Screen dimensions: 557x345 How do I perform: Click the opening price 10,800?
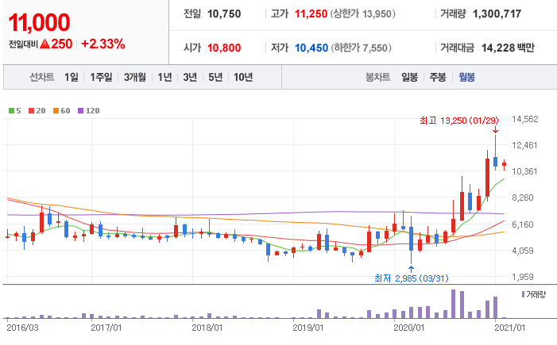point(224,48)
